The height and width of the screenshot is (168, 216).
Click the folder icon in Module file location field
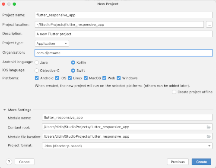pyautogui.click(x=209, y=136)
